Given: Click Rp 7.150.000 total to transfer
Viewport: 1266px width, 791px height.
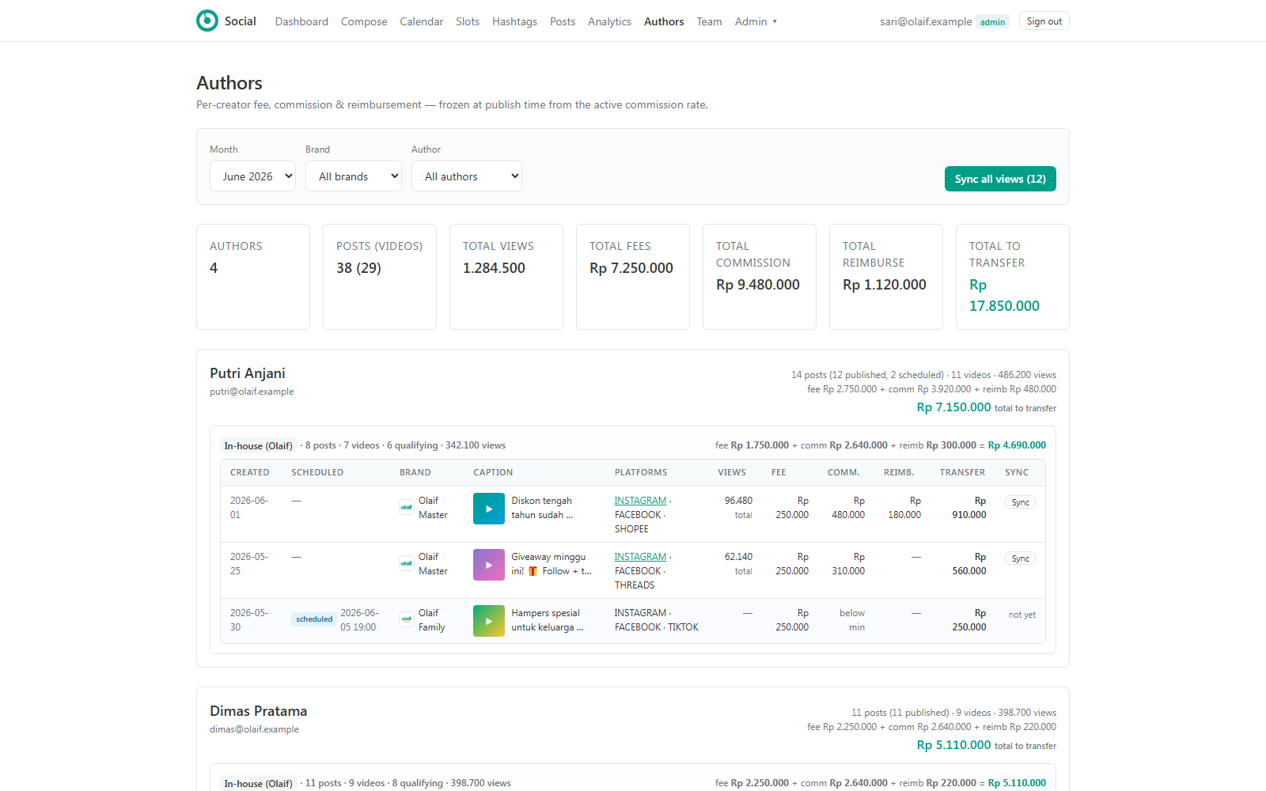Looking at the screenshot, I should (x=986, y=407).
